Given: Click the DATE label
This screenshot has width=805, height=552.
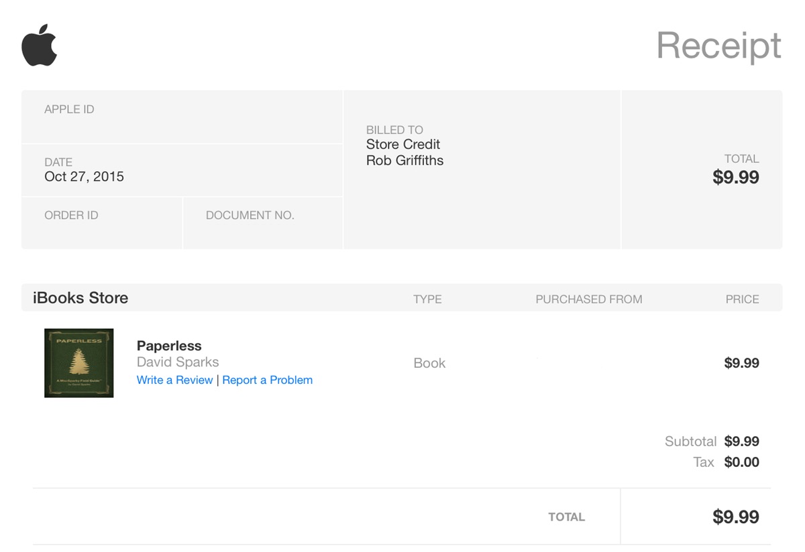Looking at the screenshot, I should [x=58, y=162].
